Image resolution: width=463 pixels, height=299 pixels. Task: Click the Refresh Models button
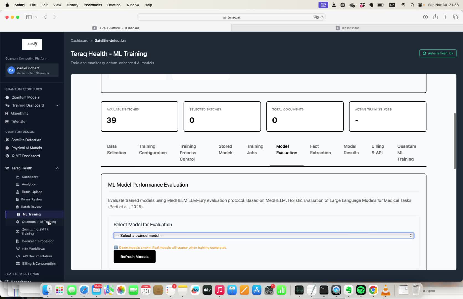134,256
